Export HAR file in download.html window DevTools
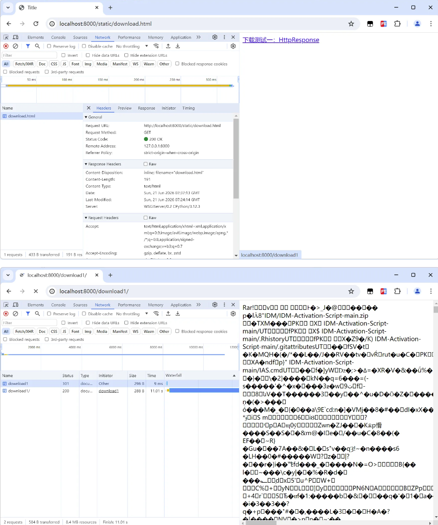The width and height of the screenshot is (438, 525). 178,46
